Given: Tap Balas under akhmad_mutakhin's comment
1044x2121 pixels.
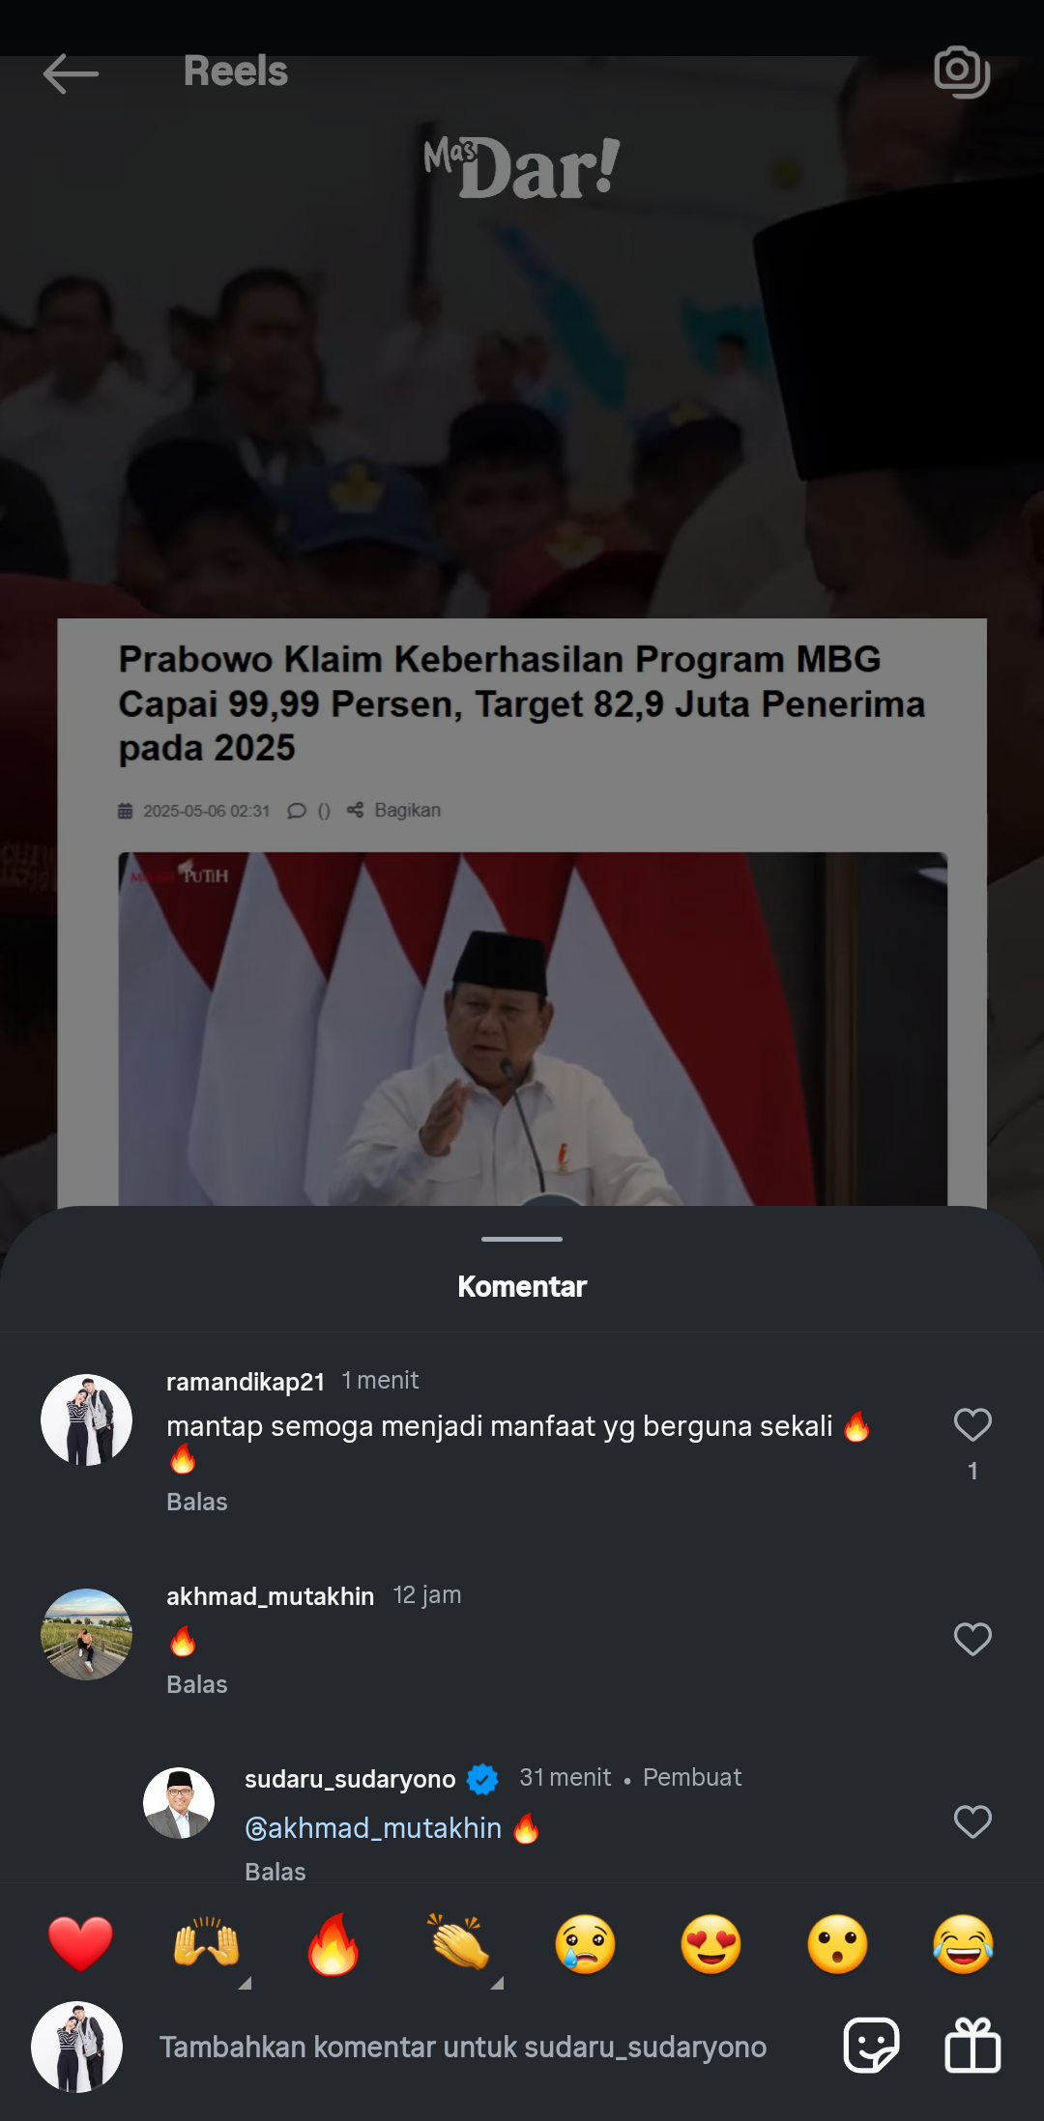Looking at the screenshot, I should point(197,1684).
